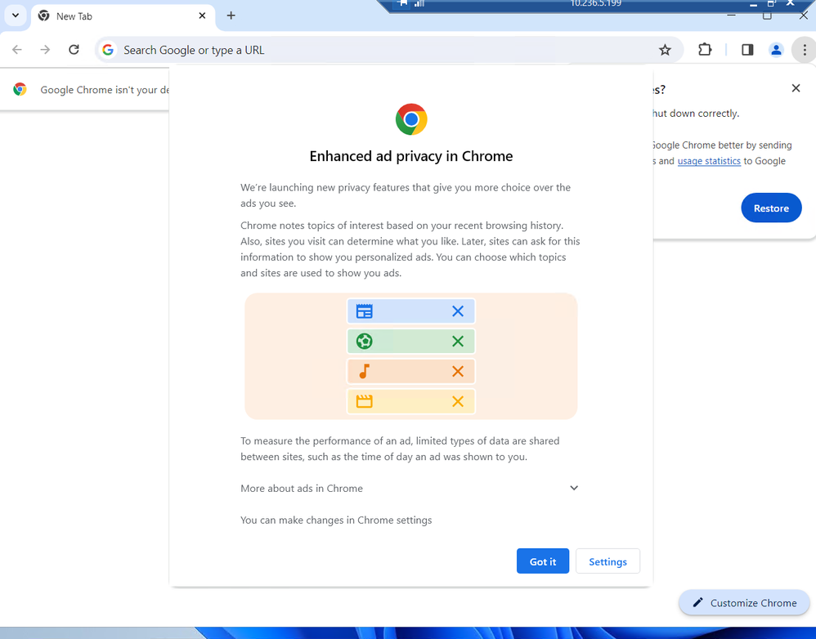
Task: Close the New Tab tab
Action: tap(202, 16)
